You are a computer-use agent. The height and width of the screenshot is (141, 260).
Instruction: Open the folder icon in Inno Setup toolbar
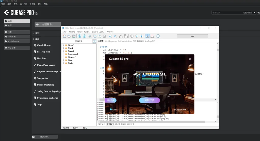(69, 36)
